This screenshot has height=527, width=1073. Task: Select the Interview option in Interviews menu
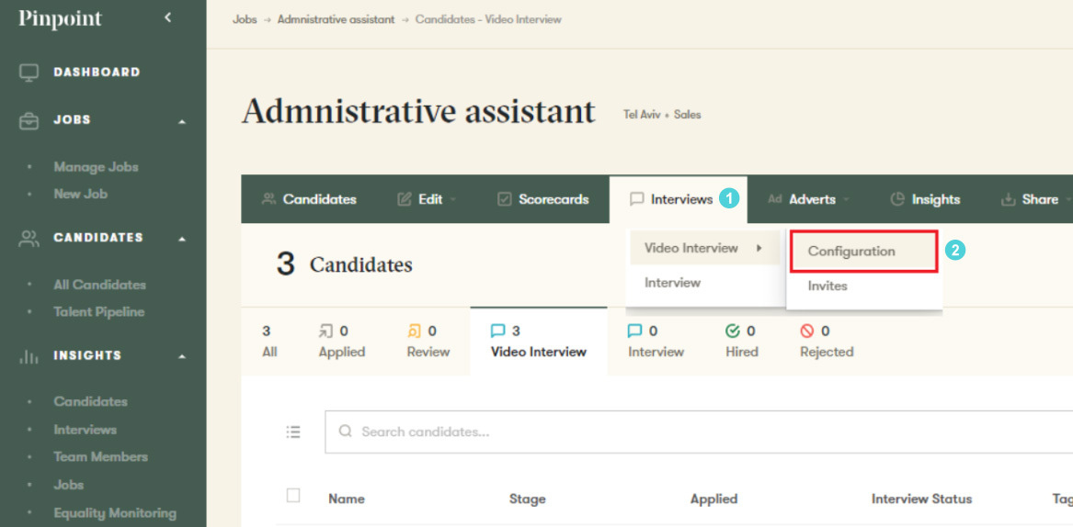point(672,283)
